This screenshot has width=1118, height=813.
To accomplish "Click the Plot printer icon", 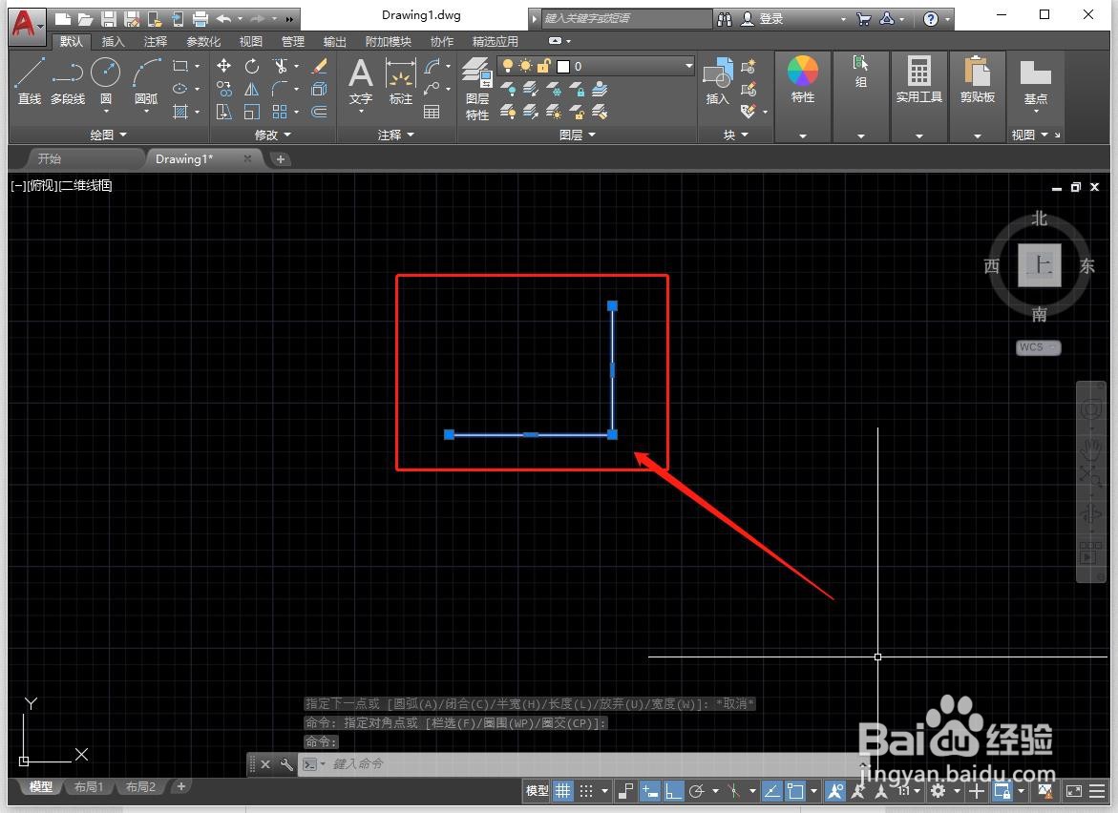I will pos(200,19).
